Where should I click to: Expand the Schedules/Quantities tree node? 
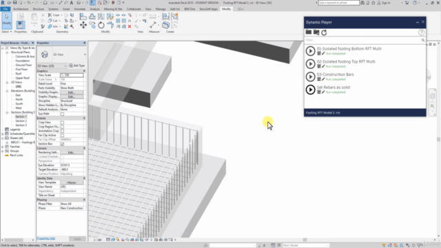tap(3, 134)
